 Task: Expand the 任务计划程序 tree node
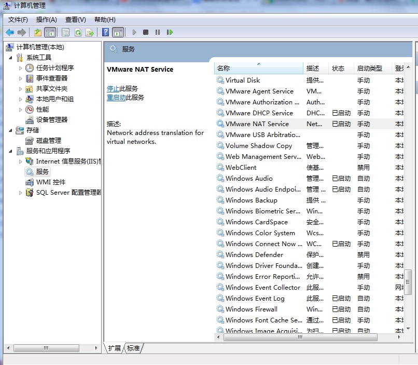(21, 68)
